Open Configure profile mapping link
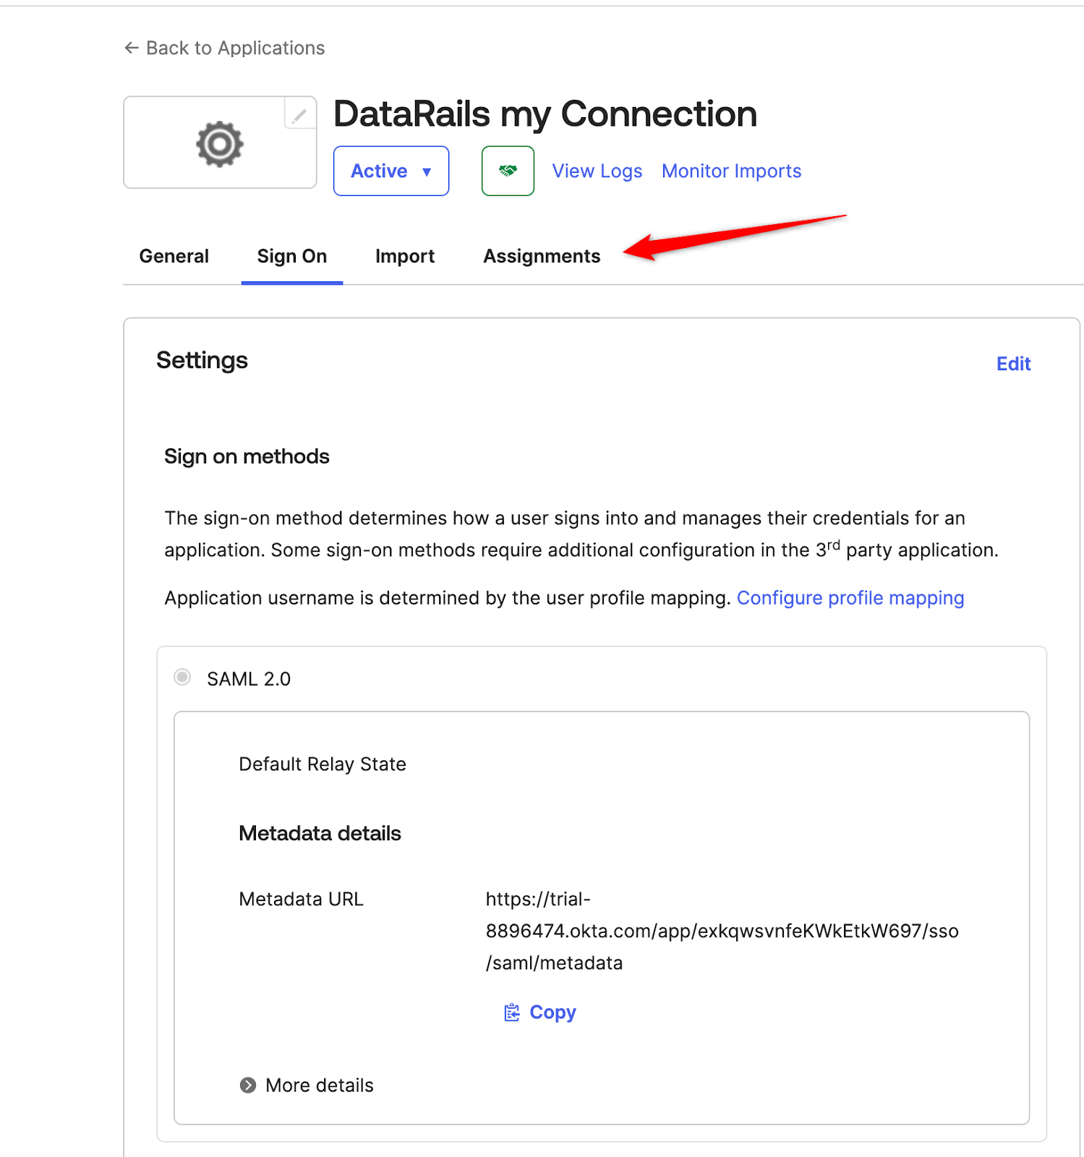This screenshot has width=1084, height=1157. click(x=850, y=598)
